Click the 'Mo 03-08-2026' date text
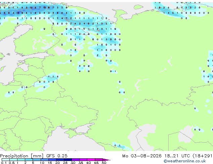 pyautogui.click(x=142, y=156)
